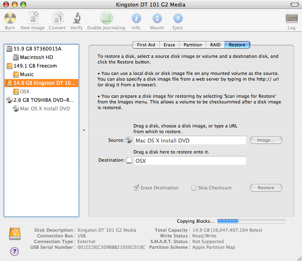This screenshot has height=261, width=302.
Task: Click the Destination input field
Action: [190, 160]
